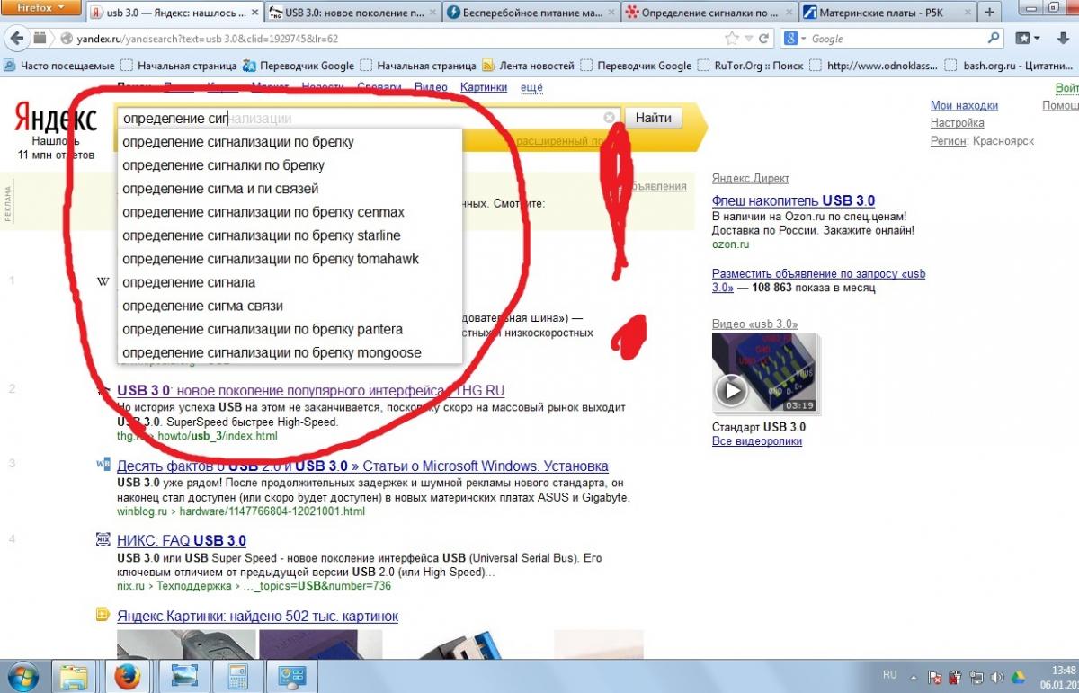Switch to 'Бесперебойное питание' tab
1079x693 pixels.
[531, 13]
